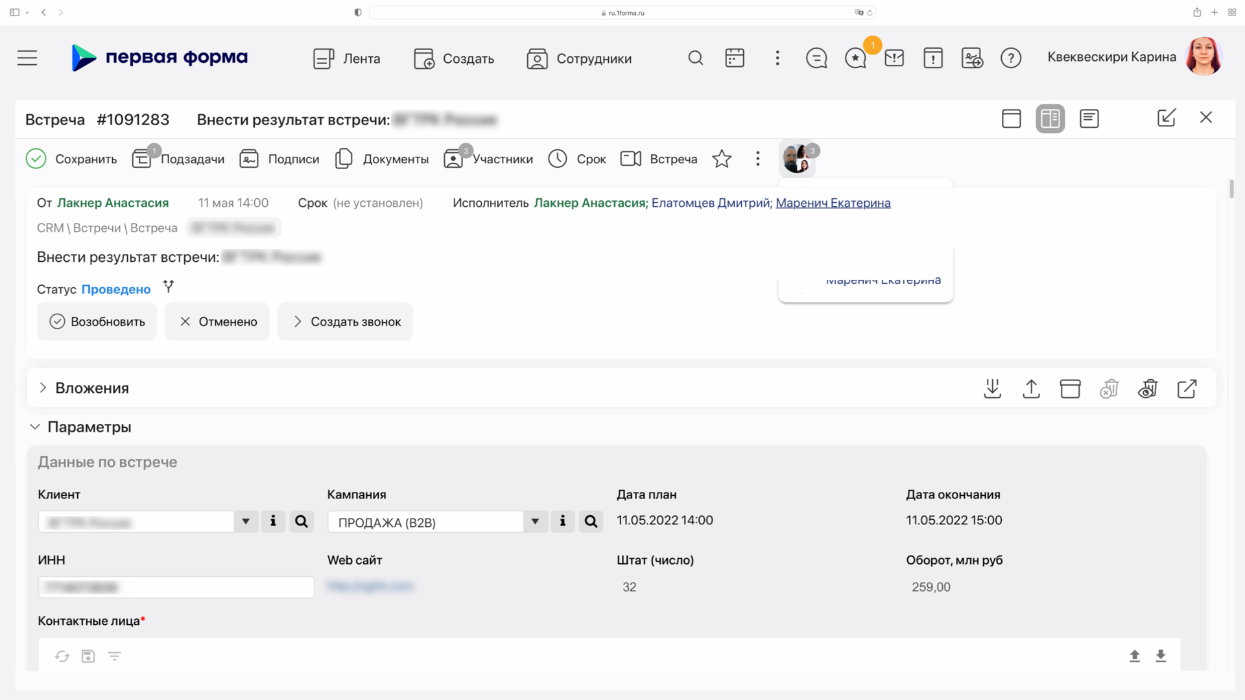This screenshot has width=1245, height=700.
Task: Switch to two-column layout view
Action: coord(1050,119)
